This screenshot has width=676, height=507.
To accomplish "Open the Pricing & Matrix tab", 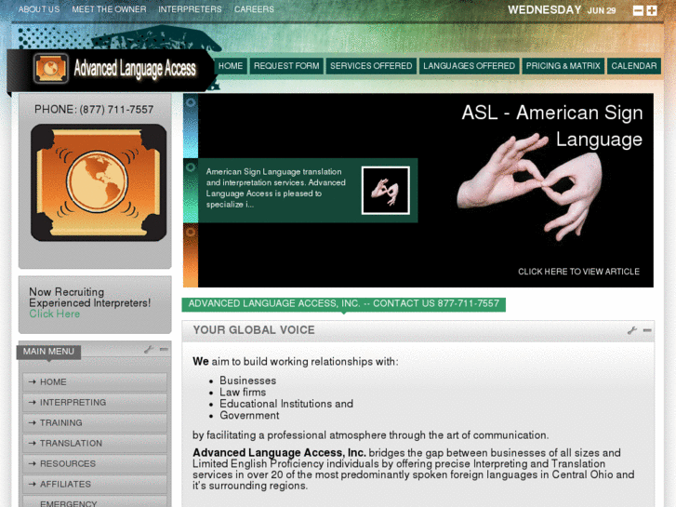I will (563, 66).
